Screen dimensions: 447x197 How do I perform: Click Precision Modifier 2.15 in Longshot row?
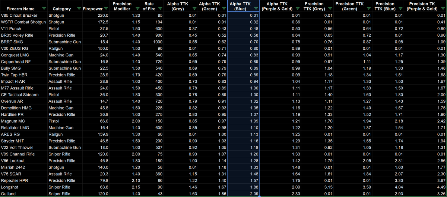(x=137, y=187)
